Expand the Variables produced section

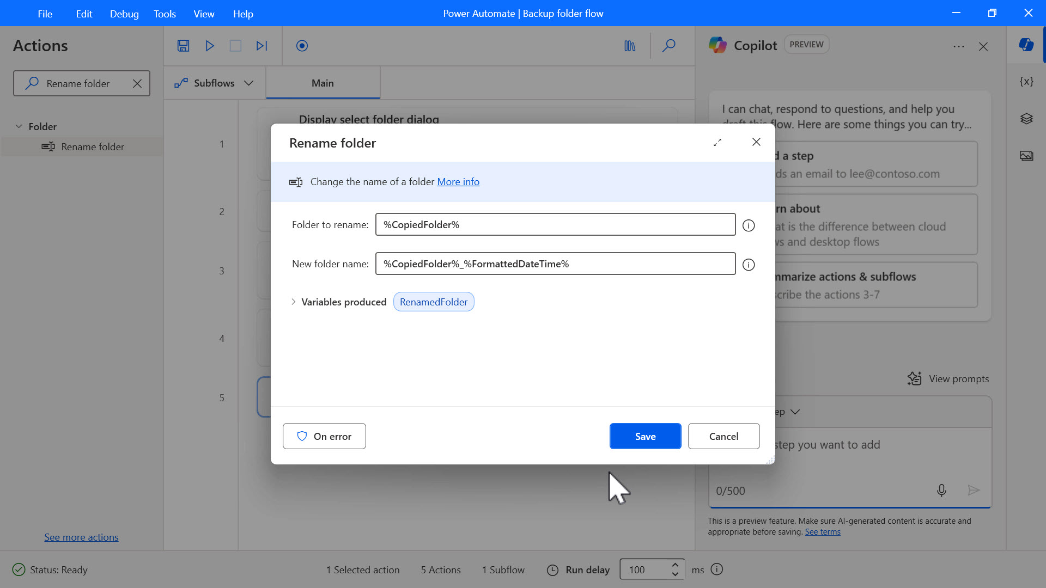[x=294, y=302]
